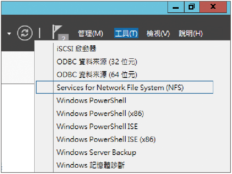Open the 說明(H) menu

pos(191,33)
